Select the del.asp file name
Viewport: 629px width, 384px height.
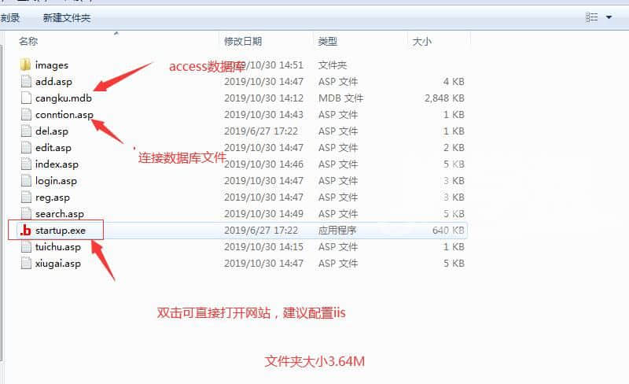point(53,131)
